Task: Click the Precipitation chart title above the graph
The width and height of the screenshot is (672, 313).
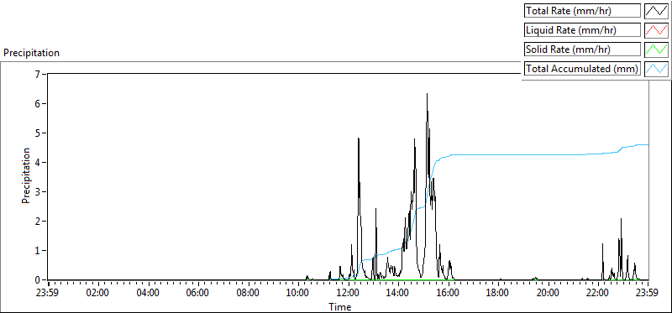Action: 31,53
